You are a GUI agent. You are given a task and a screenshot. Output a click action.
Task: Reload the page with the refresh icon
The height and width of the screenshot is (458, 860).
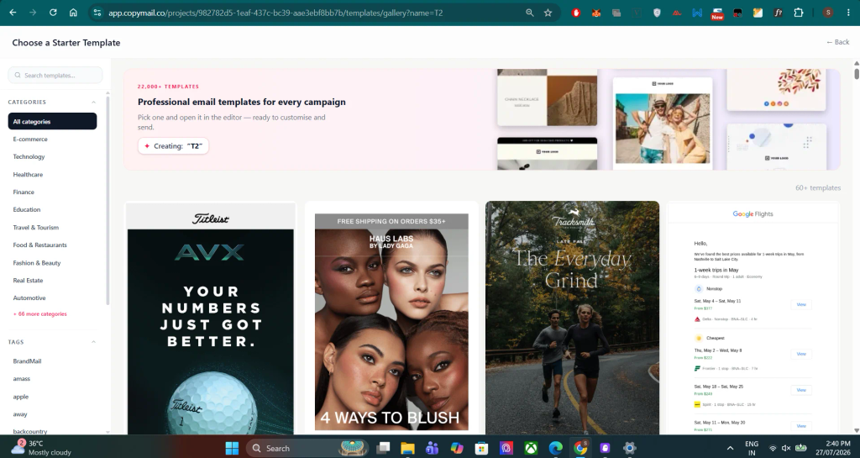[x=53, y=12]
